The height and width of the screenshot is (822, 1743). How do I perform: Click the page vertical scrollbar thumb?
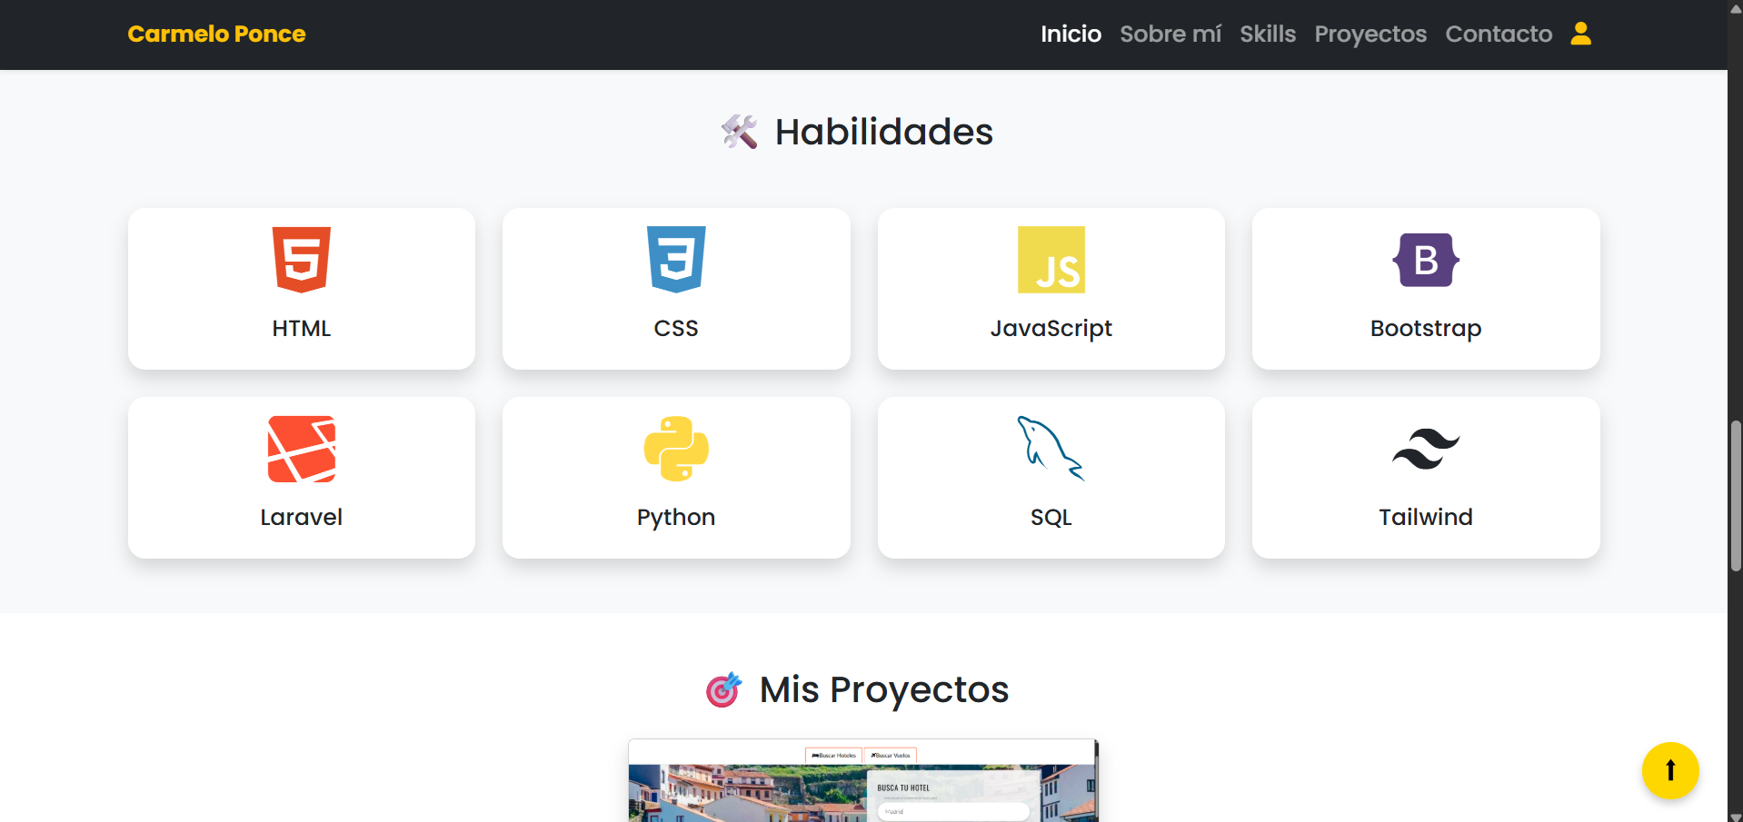pyautogui.click(x=1736, y=496)
